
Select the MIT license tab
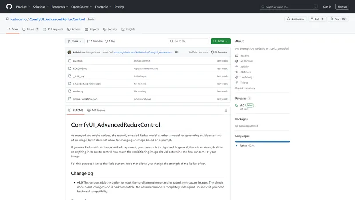click(96, 110)
